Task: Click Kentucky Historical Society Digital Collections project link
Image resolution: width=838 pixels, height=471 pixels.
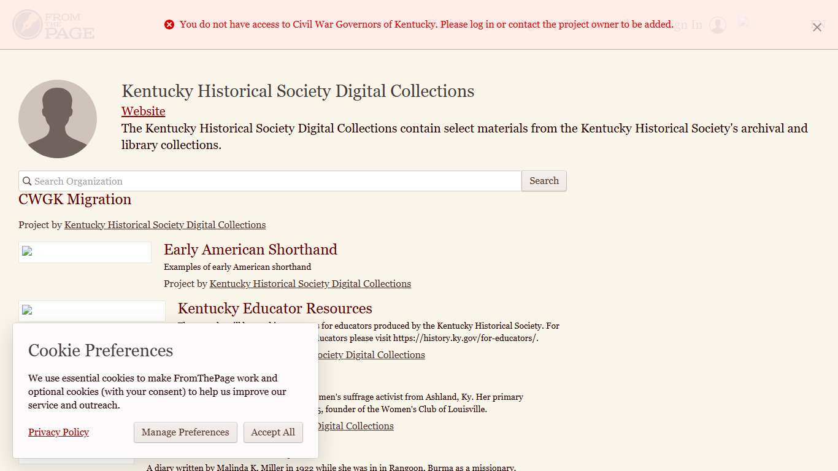Action: click(x=164, y=224)
